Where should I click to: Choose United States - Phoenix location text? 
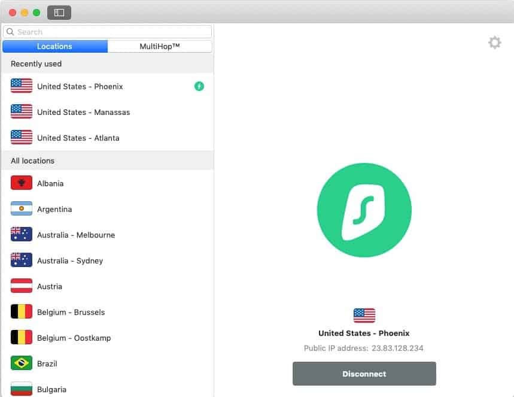click(80, 87)
